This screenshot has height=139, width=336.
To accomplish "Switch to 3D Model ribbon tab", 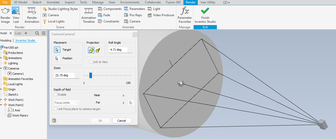I will (x=20, y=2).
